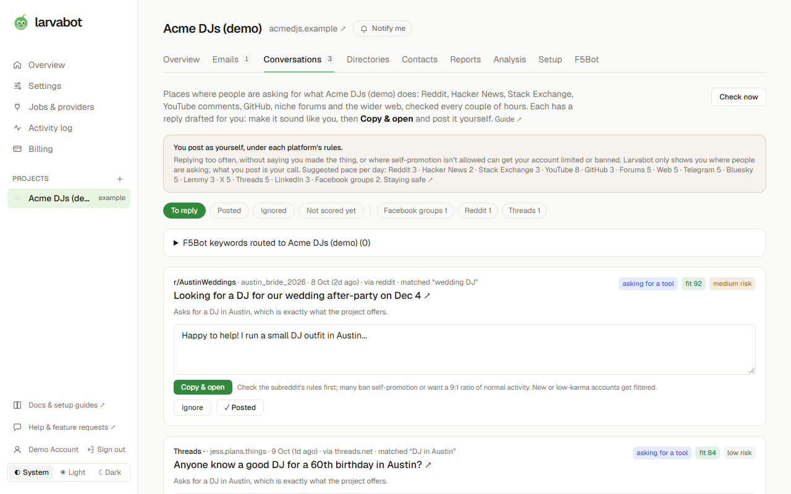Open external link arrow beside 60th birthday title

point(428,465)
